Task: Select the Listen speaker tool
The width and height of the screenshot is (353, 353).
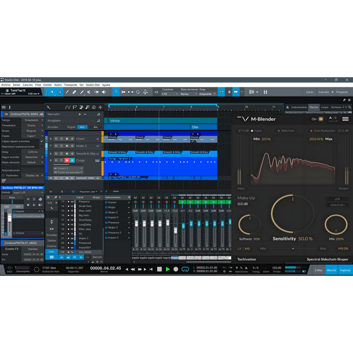Action: click(104, 92)
